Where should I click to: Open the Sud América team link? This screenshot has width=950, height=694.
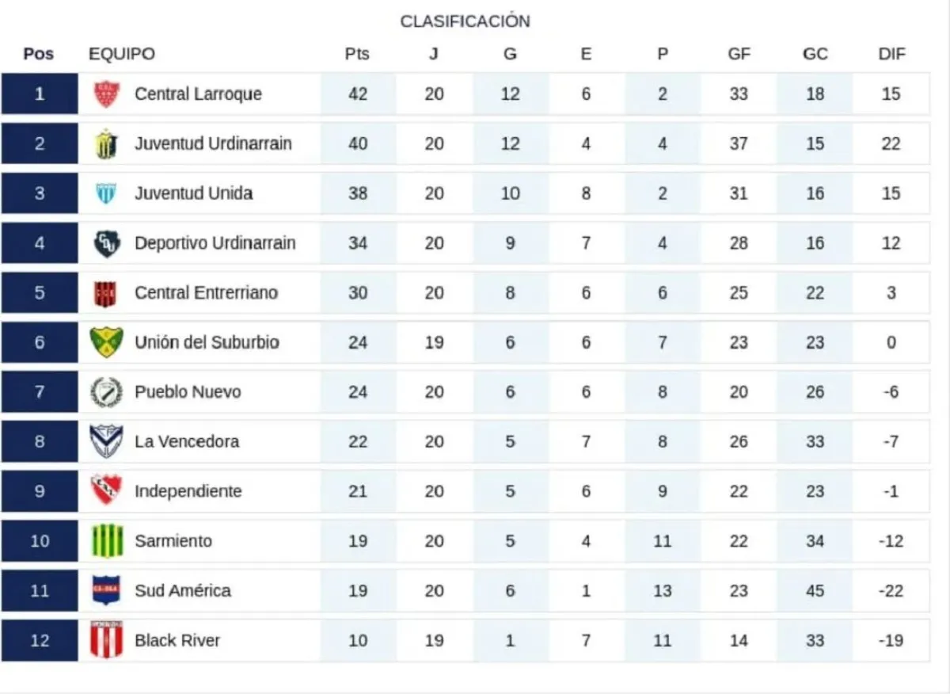coord(183,591)
